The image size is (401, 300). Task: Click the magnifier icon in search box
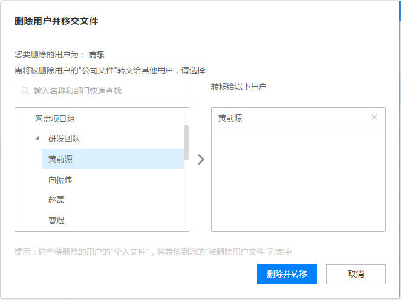pyautogui.click(x=25, y=91)
